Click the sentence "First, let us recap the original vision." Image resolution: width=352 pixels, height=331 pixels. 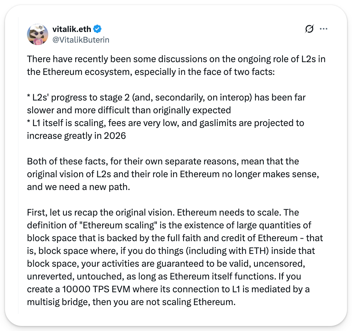coord(101,212)
